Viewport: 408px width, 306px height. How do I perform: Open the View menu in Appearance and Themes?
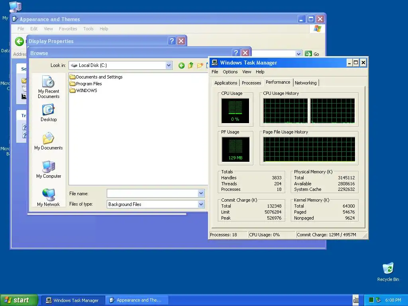click(x=48, y=29)
